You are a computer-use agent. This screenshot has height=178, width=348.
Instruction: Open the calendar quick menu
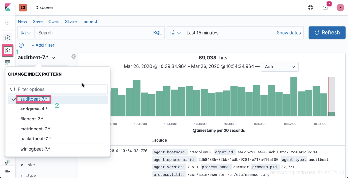point(176,33)
